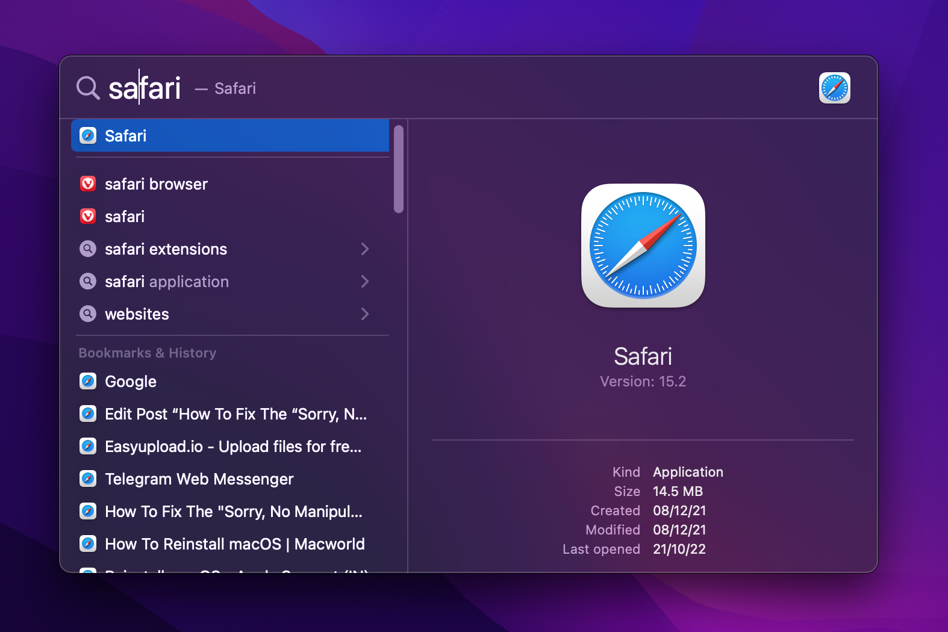948x632 pixels.
Task: Click Safari icon beside Google bookmark
Action: [88, 381]
